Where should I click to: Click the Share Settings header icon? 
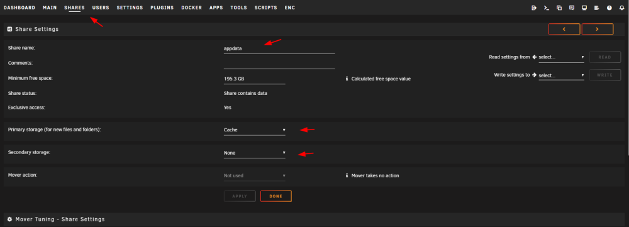pos(9,30)
